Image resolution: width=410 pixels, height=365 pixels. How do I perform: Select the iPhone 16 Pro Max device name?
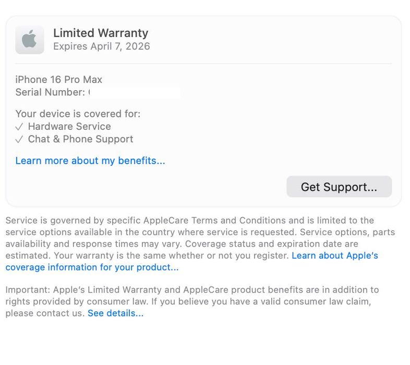click(x=59, y=80)
